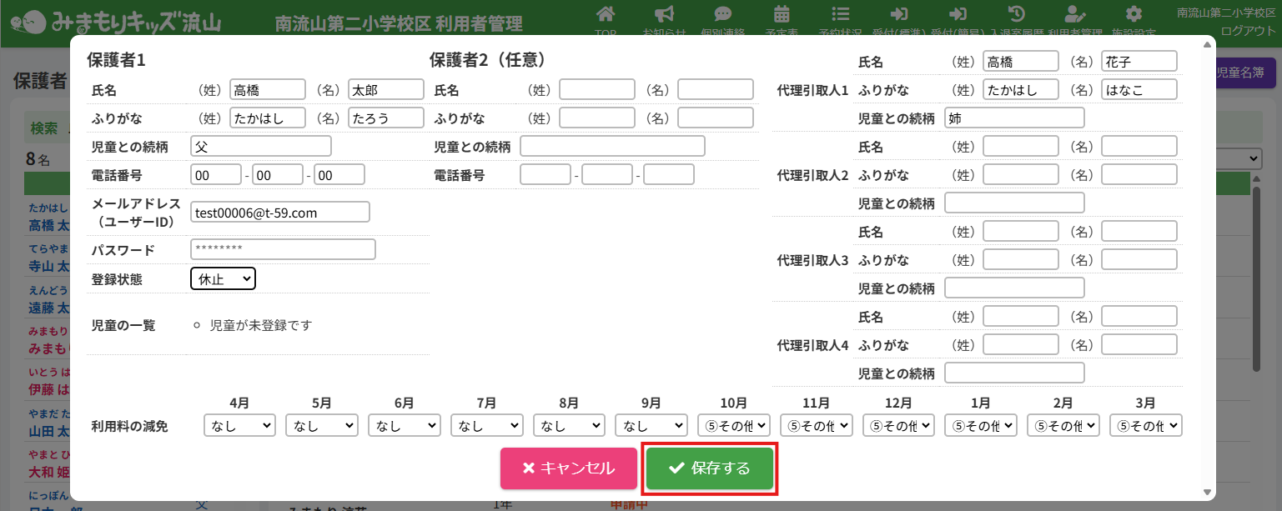
Task: Click the 保存する button
Action: click(710, 468)
